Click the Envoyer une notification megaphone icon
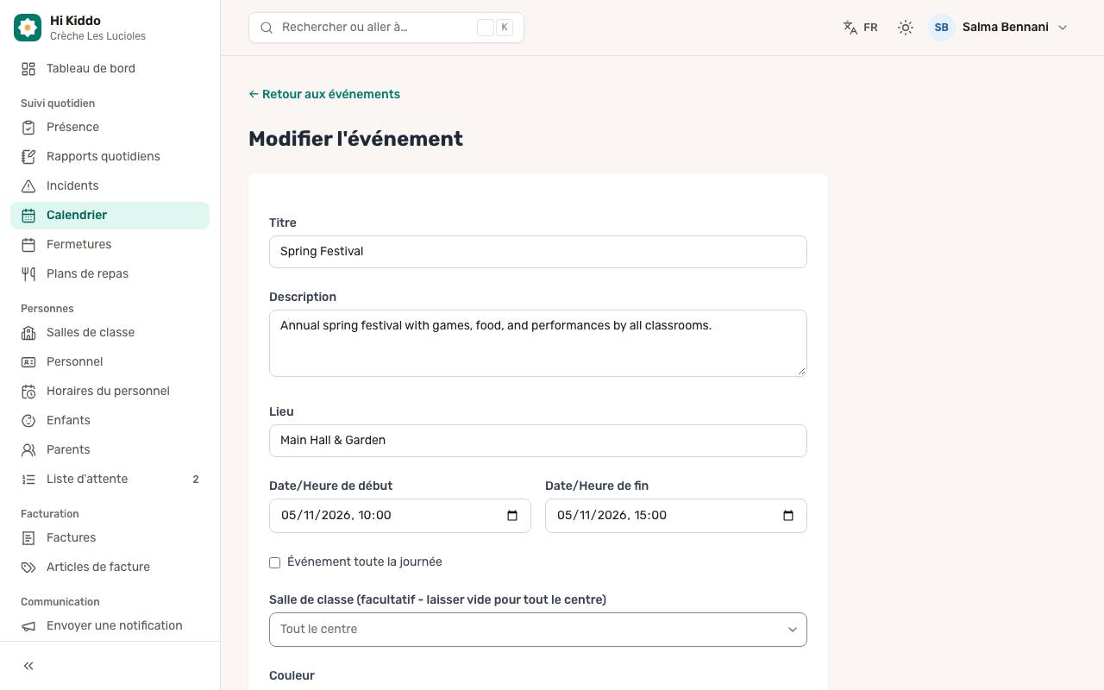Screen dimensions: 1104x690 (28, 625)
